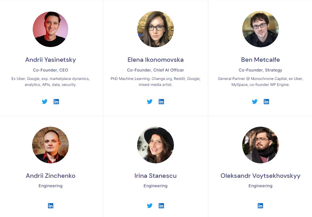The height and width of the screenshot is (217, 312).
Task: Click Irina Stanescu's Twitter icon
Action: (150, 206)
